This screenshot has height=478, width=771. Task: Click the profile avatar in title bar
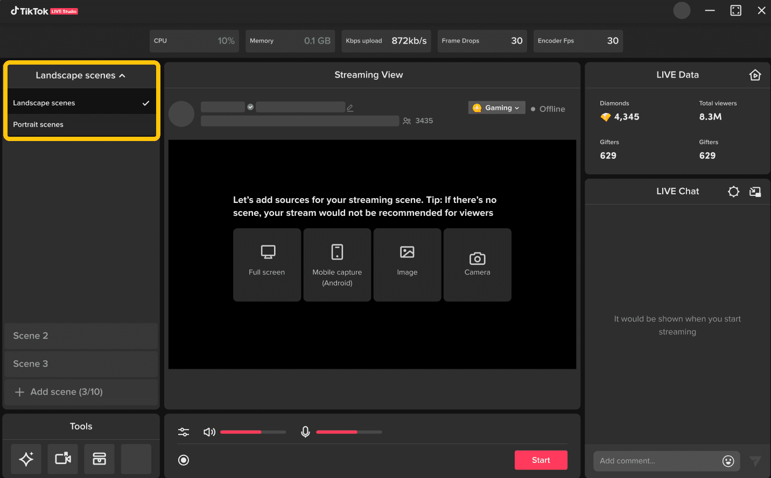(682, 10)
